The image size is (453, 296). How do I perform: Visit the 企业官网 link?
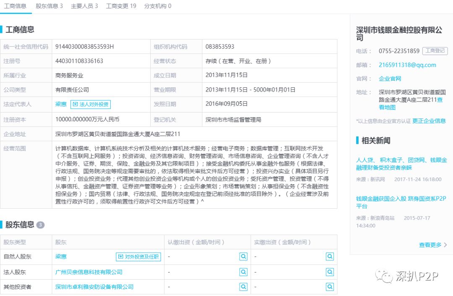point(390,79)
